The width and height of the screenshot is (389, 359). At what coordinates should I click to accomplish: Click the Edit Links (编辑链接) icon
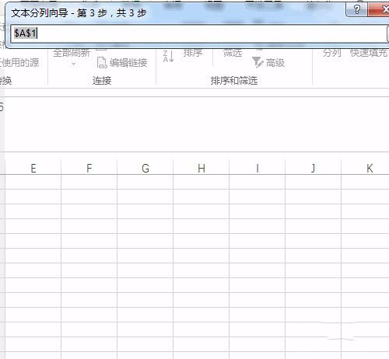click(x=102, y=63)
